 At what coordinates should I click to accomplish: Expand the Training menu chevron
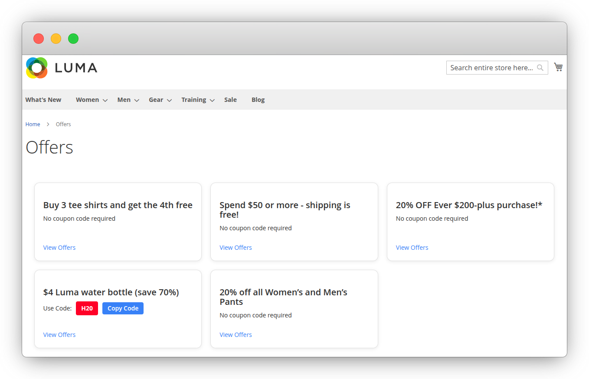pos(212,100)
